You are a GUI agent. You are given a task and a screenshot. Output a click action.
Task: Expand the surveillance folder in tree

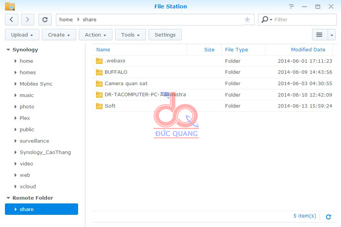pyautogui.click(x=15, y=141)
